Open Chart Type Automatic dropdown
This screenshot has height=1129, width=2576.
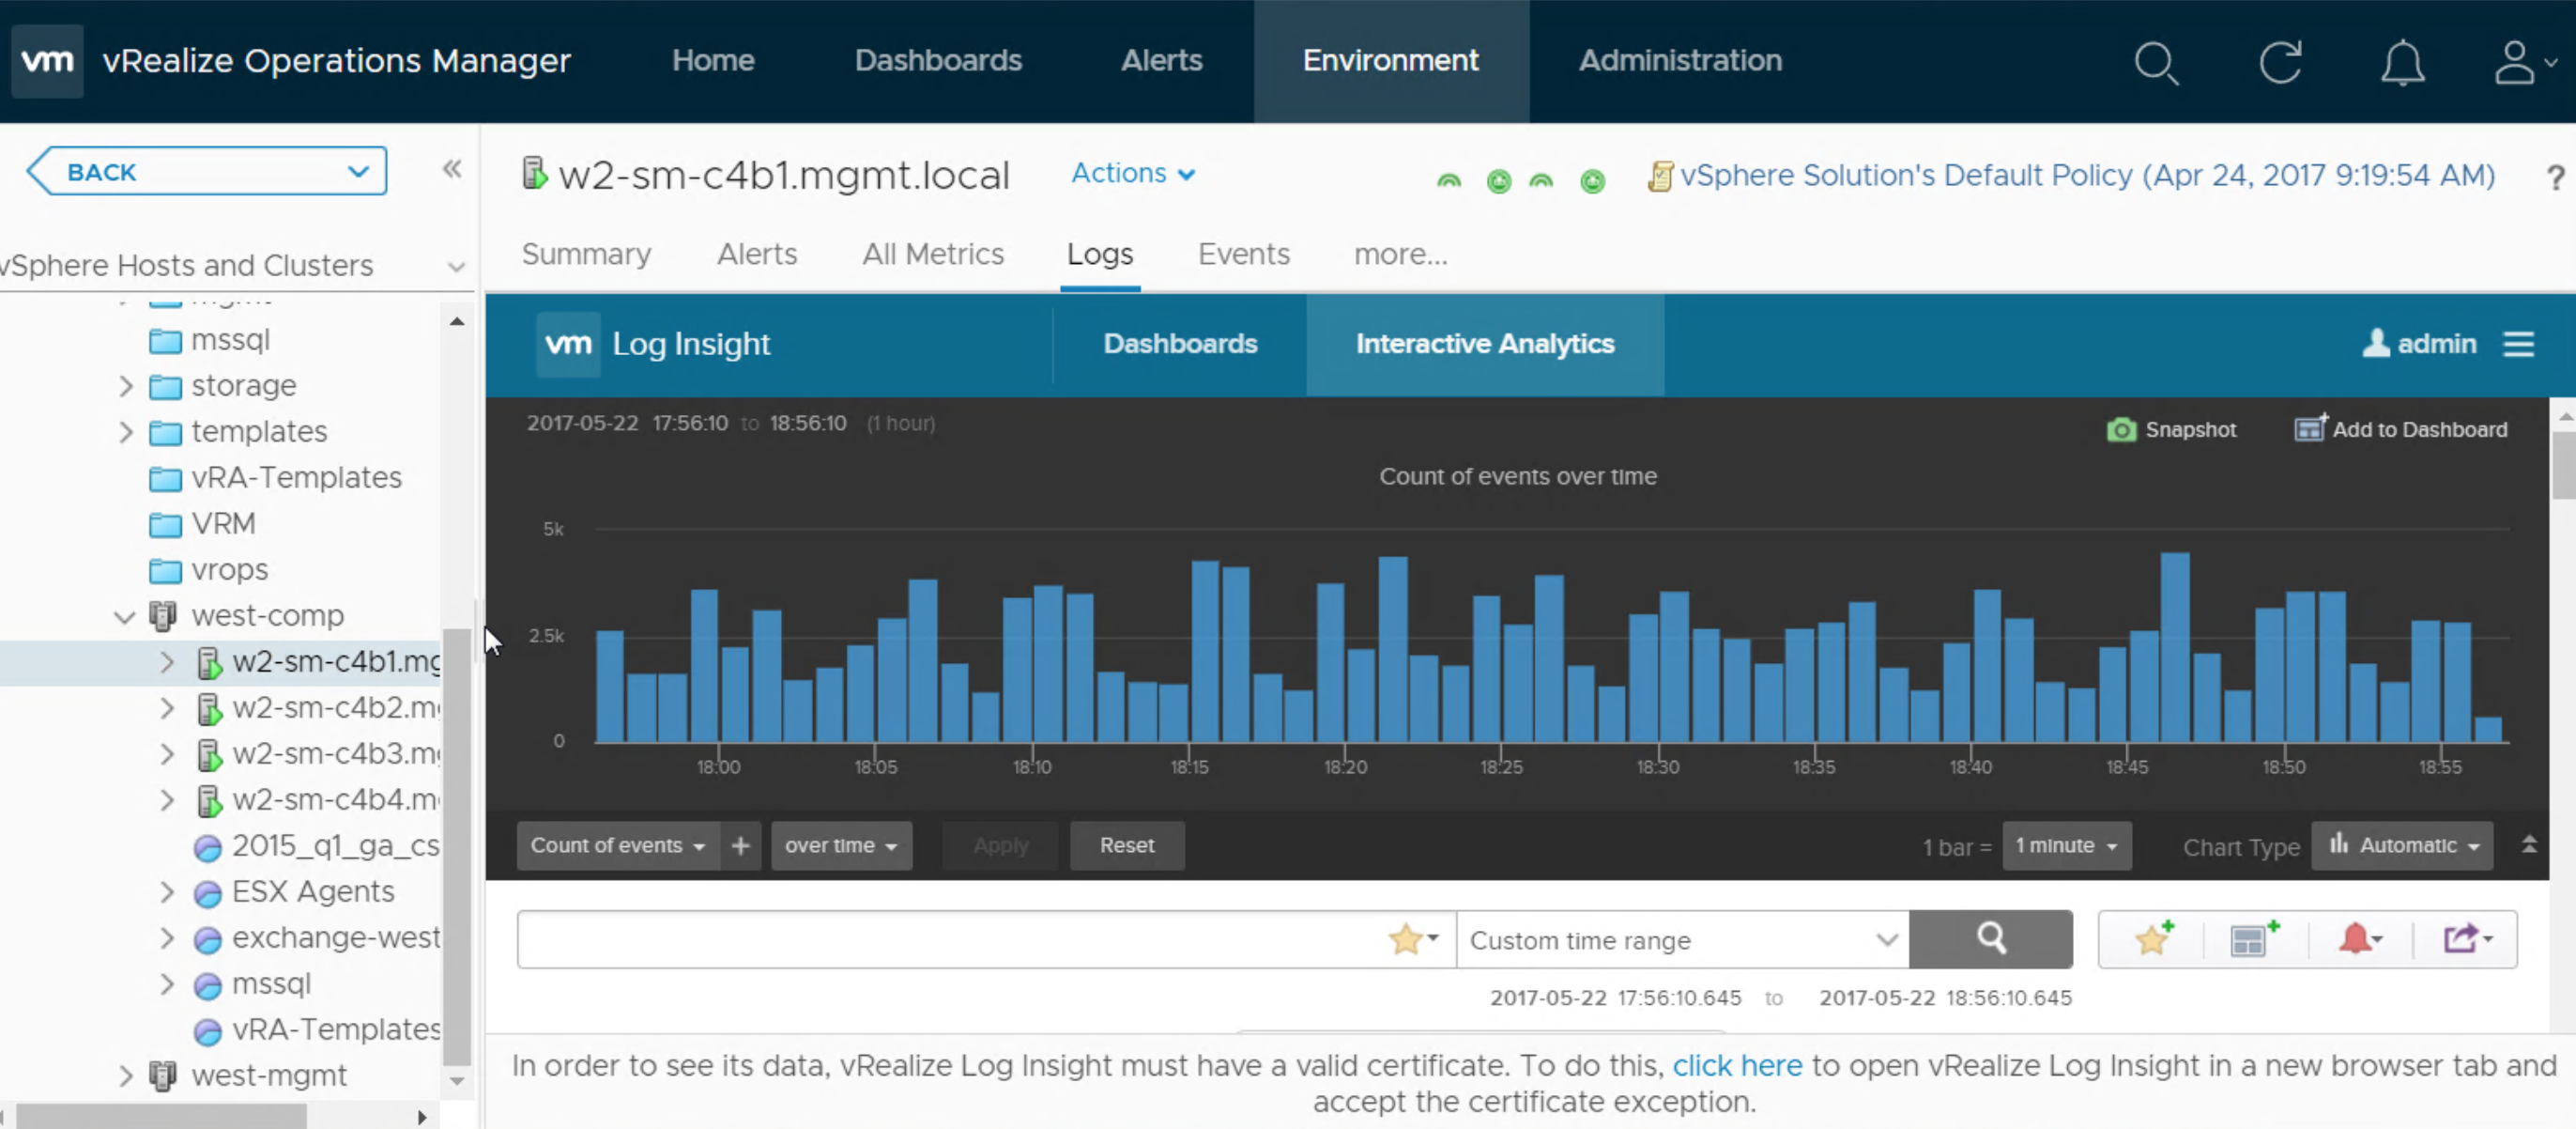click(2402, 845)
